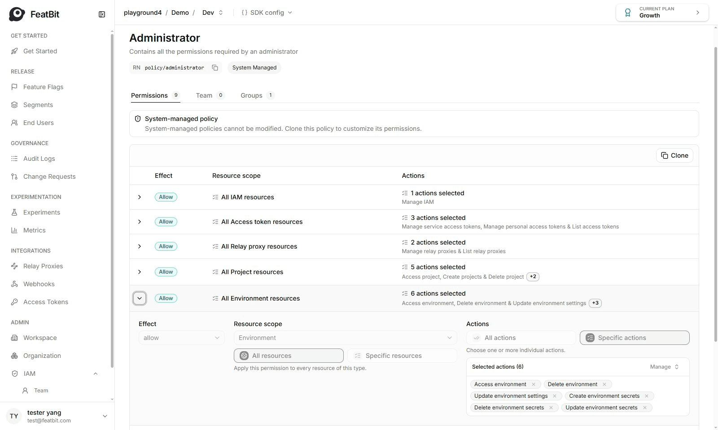Open the Manage selected actions menu
718x430 pixels.
[664, 367]
